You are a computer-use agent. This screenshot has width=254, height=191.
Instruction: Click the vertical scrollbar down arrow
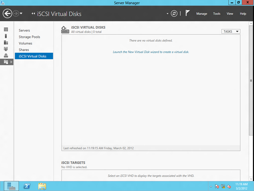pos(251,178)
